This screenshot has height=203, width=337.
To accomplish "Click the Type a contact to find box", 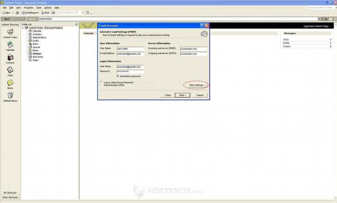I will point(68,13).
